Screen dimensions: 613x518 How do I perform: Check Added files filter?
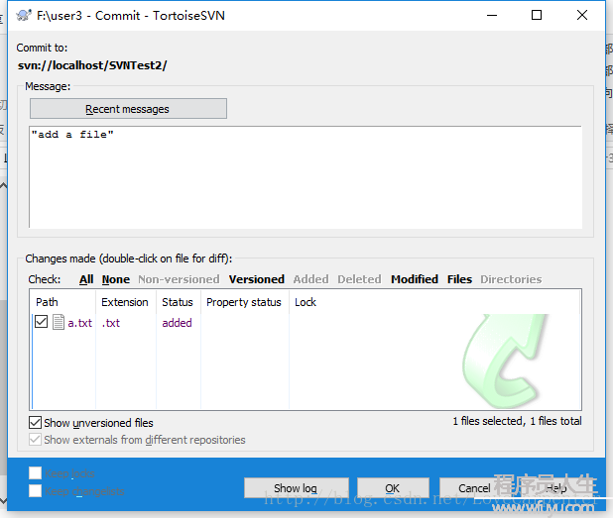(310, 279)
